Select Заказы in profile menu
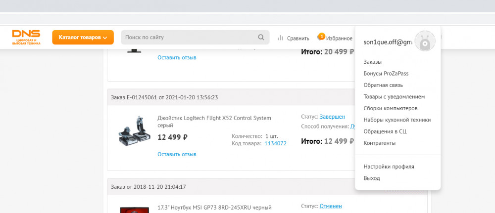Viewport: 495px width, 213px height. coord(373,62)
